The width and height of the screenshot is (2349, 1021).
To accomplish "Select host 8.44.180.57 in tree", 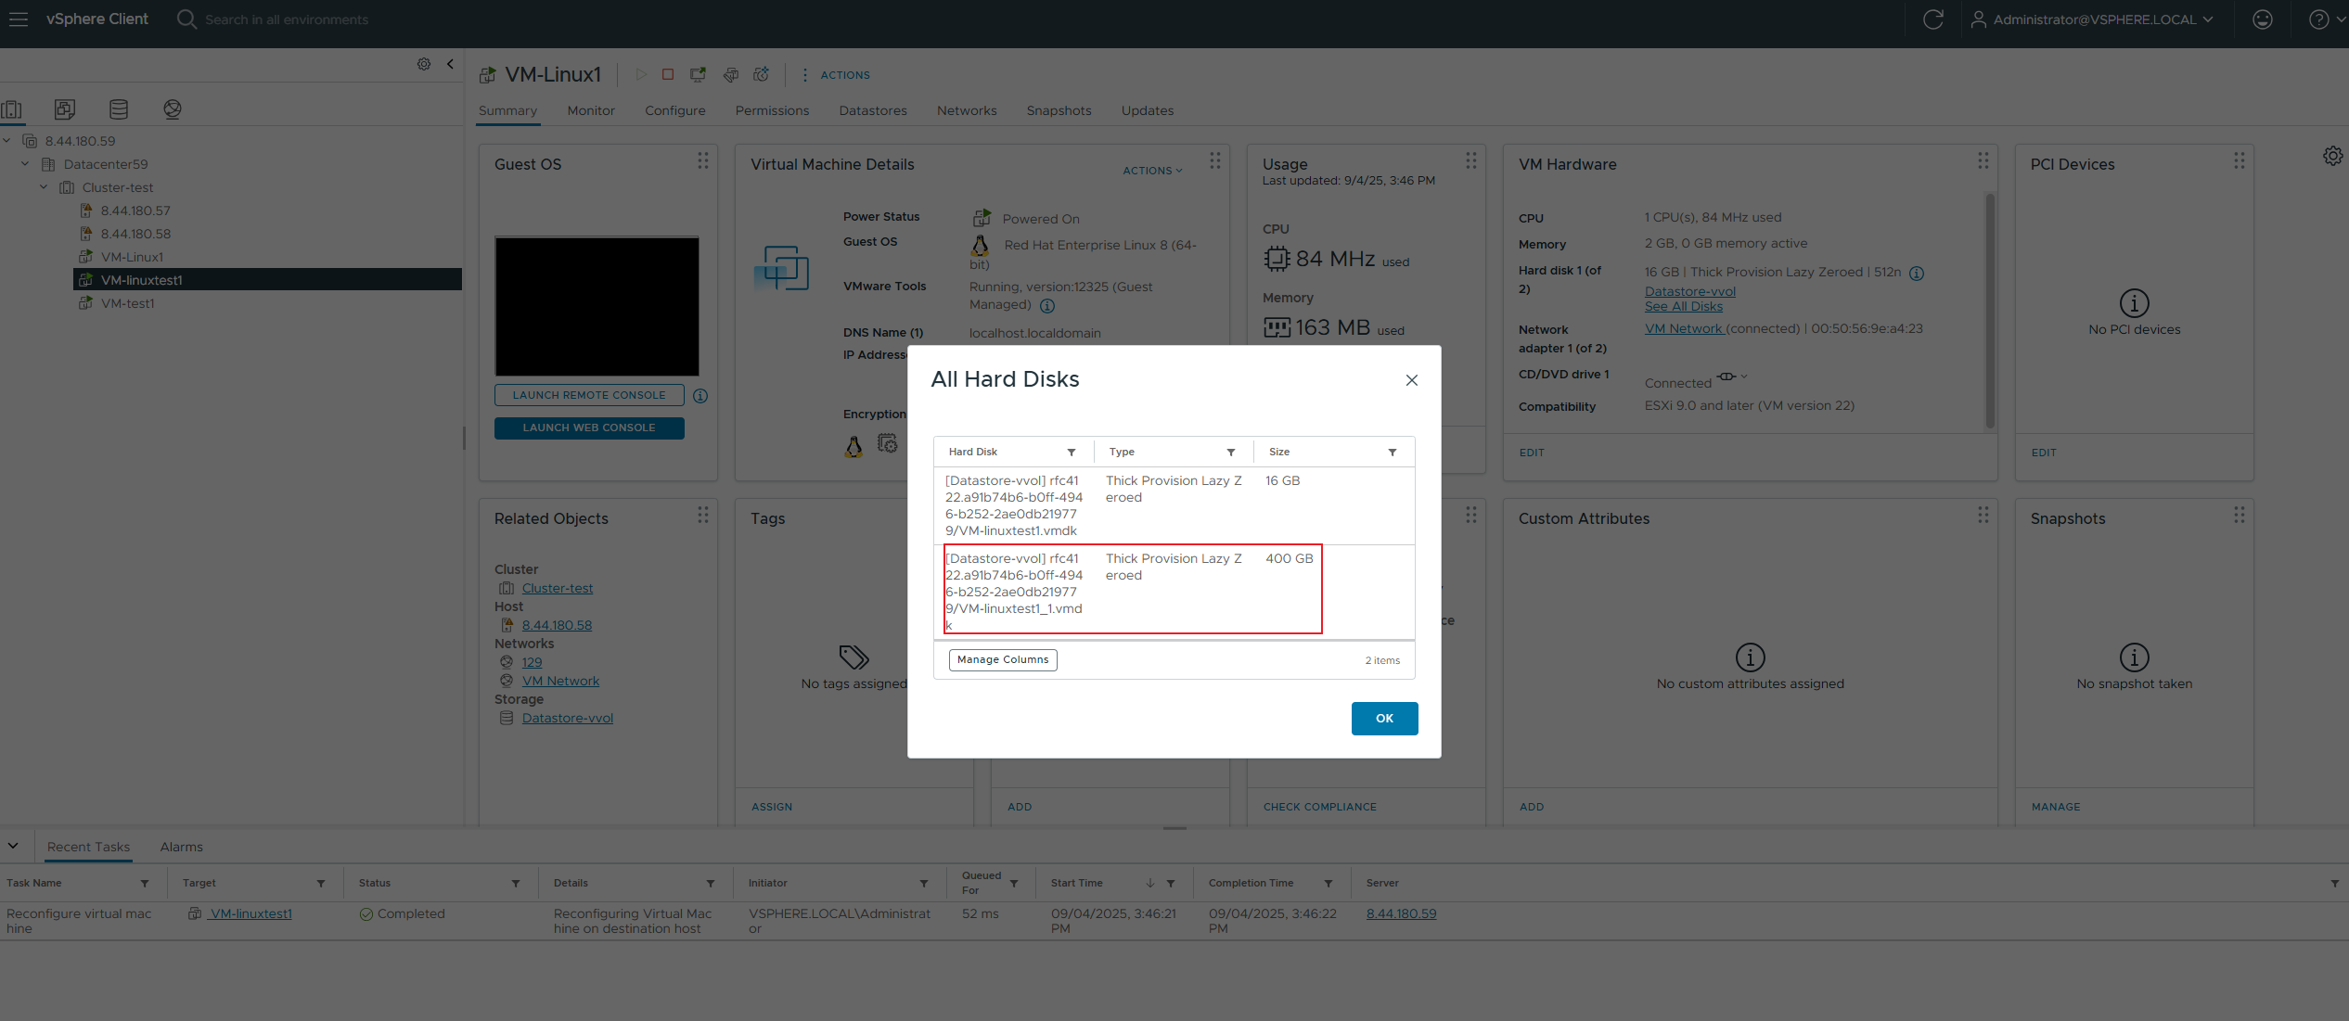I will (x=135, y=211).
